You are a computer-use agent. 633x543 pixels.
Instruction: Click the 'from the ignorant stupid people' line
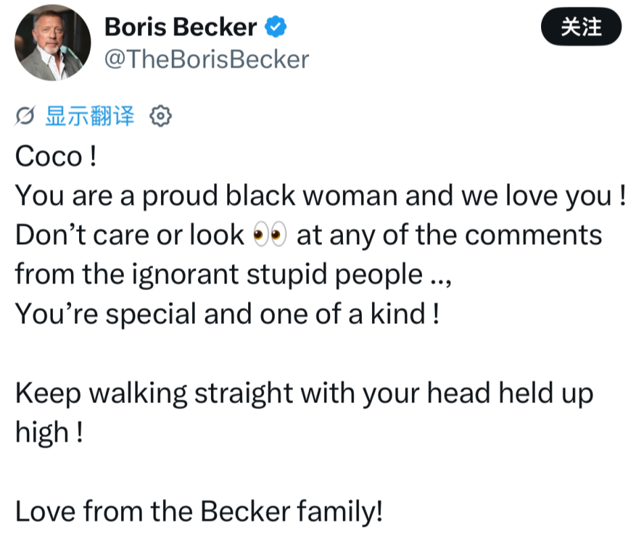click(x=233, y=275)
